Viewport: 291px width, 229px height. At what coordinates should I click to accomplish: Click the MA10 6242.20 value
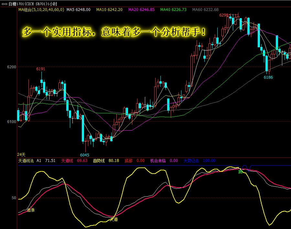click(x=109, y=10)
